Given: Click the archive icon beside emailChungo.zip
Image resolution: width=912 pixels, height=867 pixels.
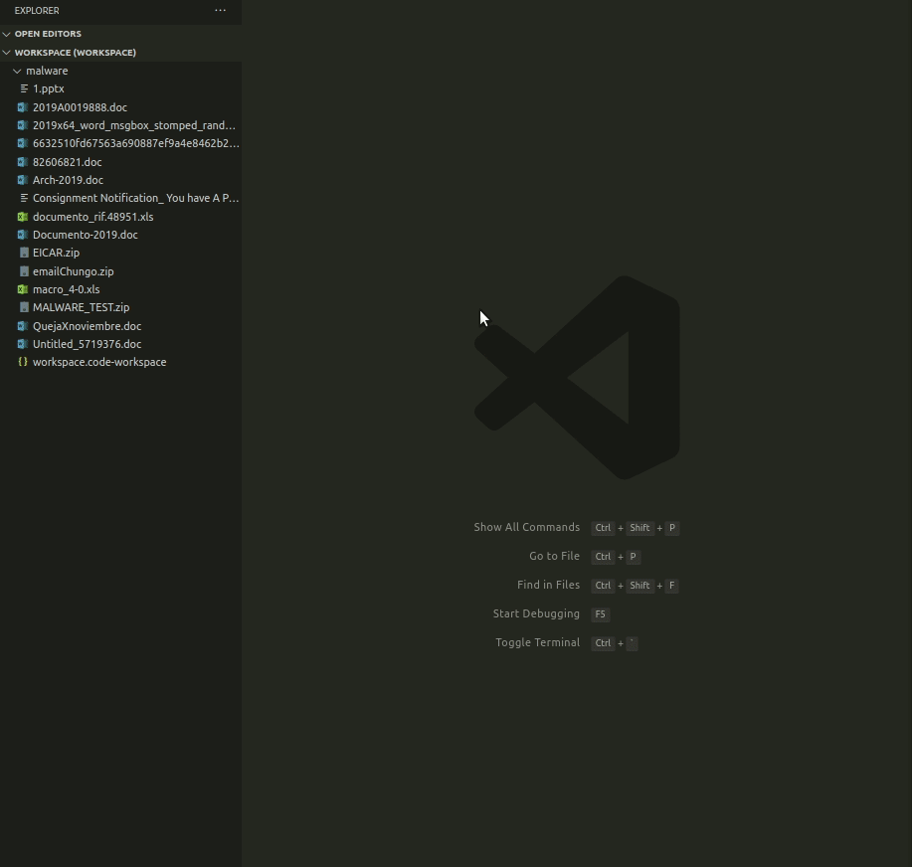Looking at the screenshot, I should [x=24, y=271].
